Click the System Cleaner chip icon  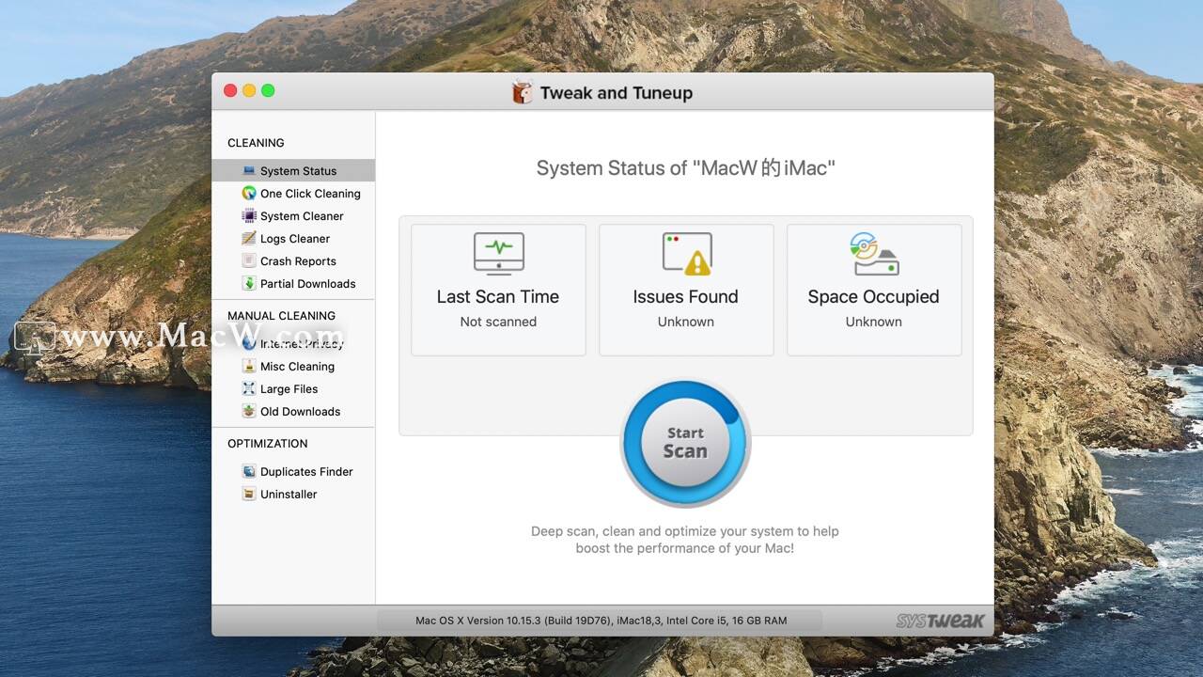(249, 216)
